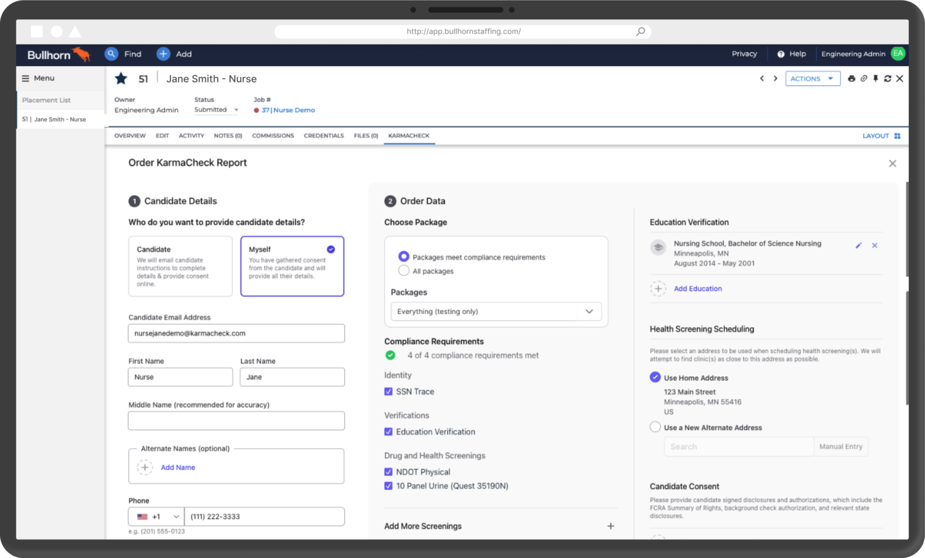Select Use Home Address option
The image size is (925, 558).
click(655, 377)
